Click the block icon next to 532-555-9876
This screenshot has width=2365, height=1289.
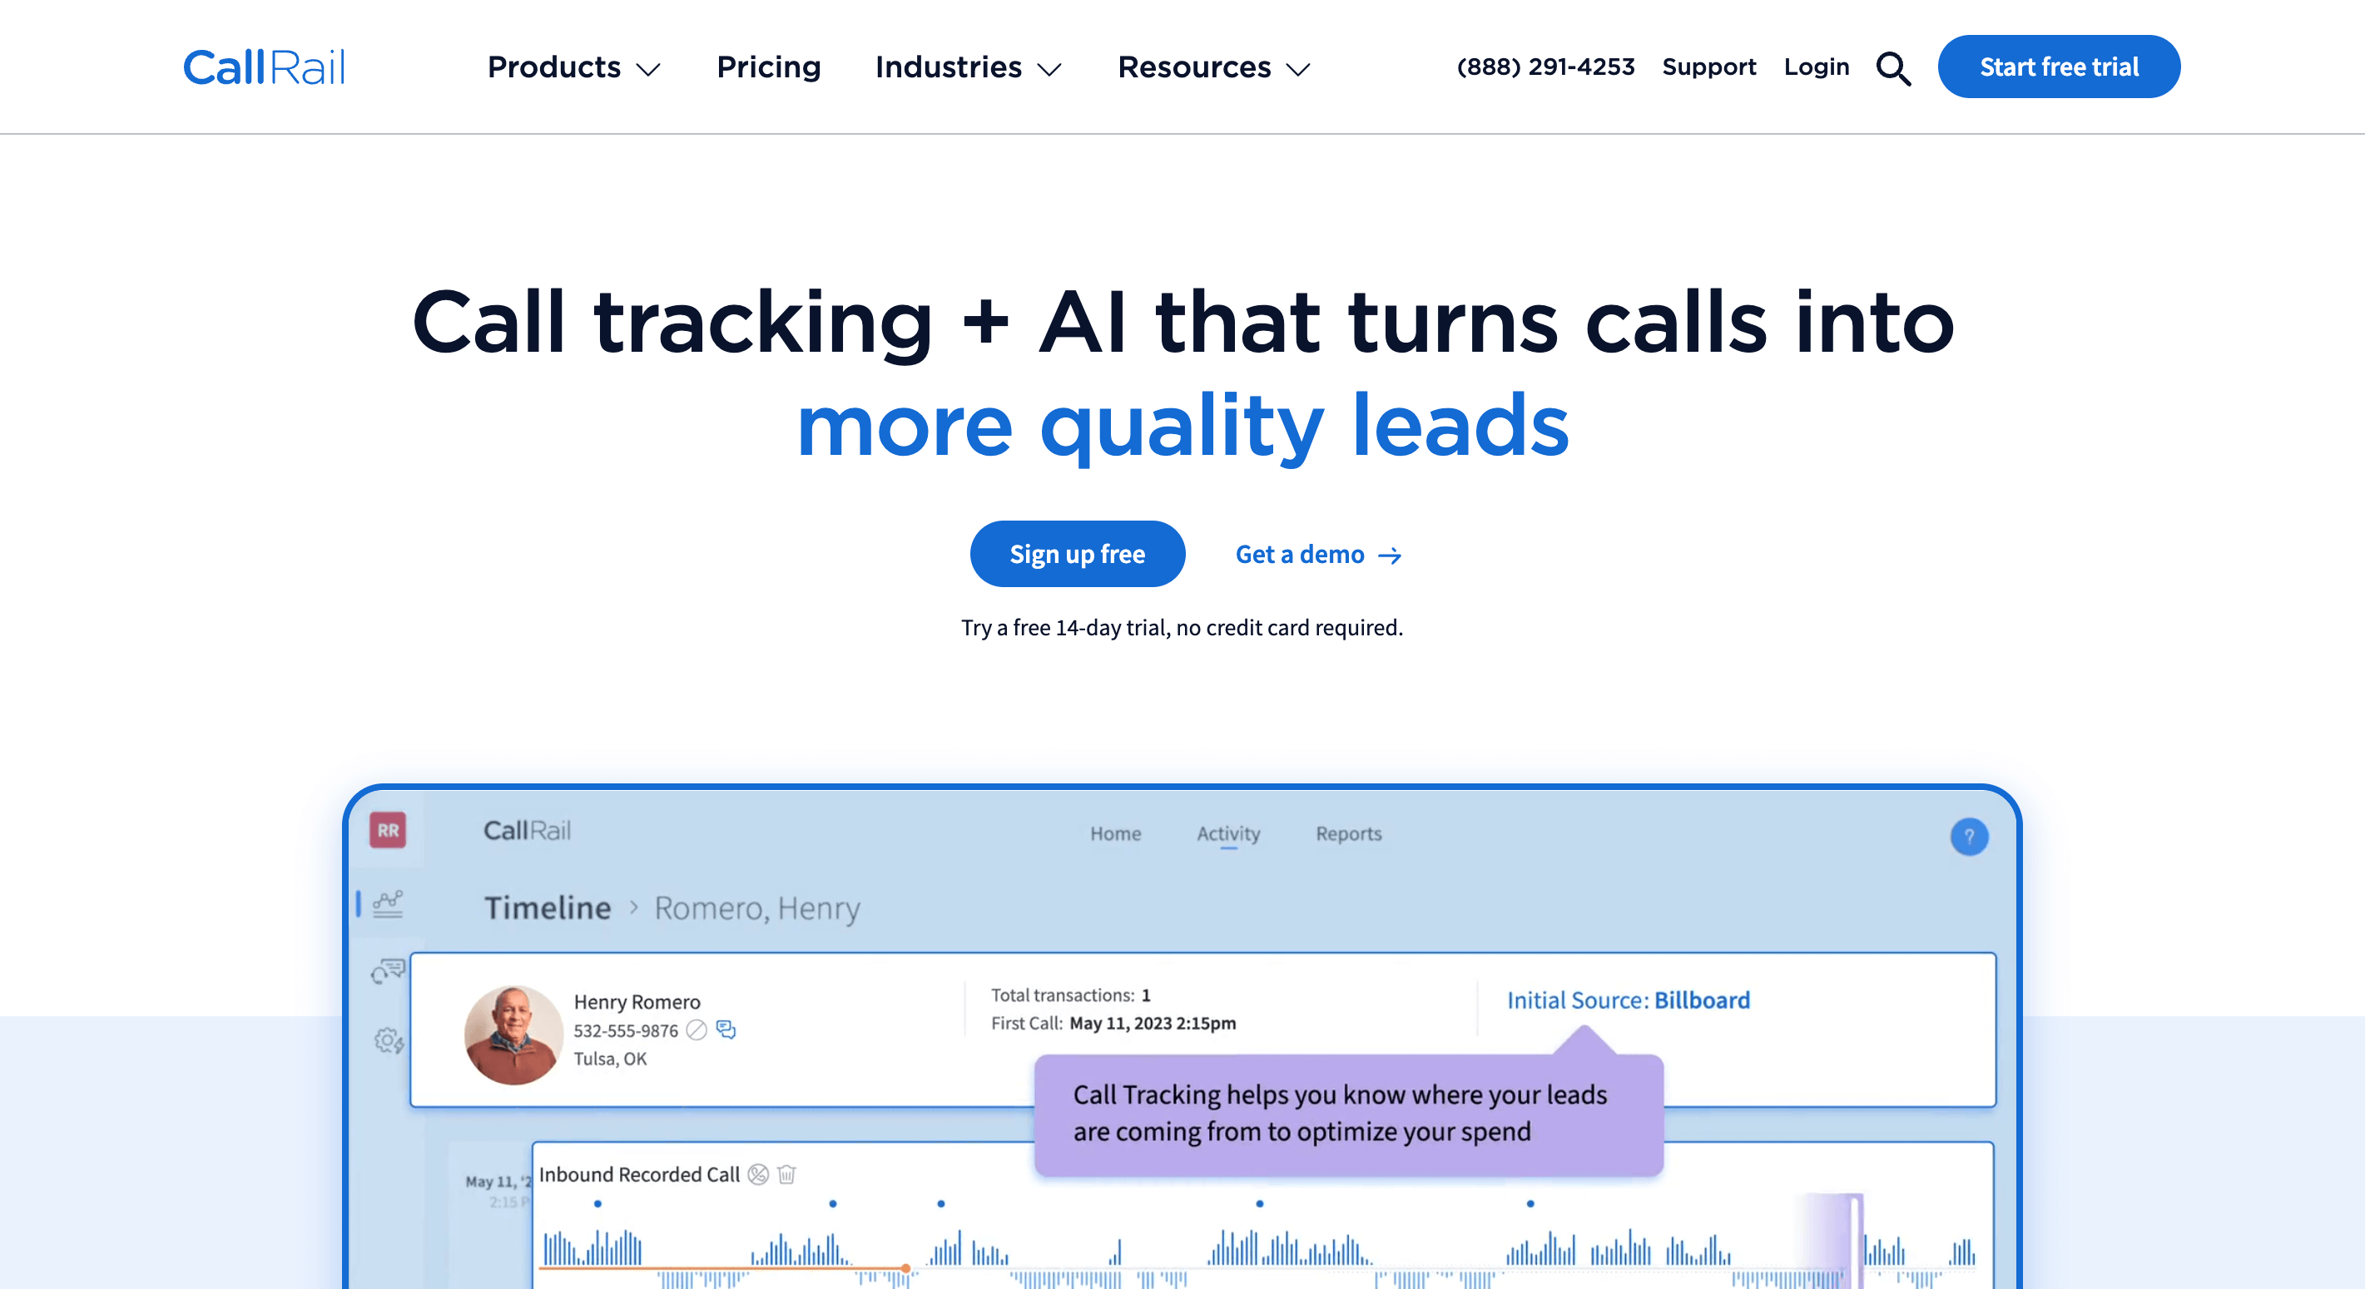(697, 1030)
